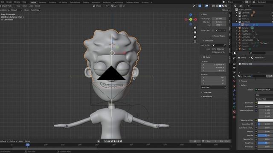Open the Modifier wrench properties tab
The height and width of the screenshot is (153, 273).
234,91
